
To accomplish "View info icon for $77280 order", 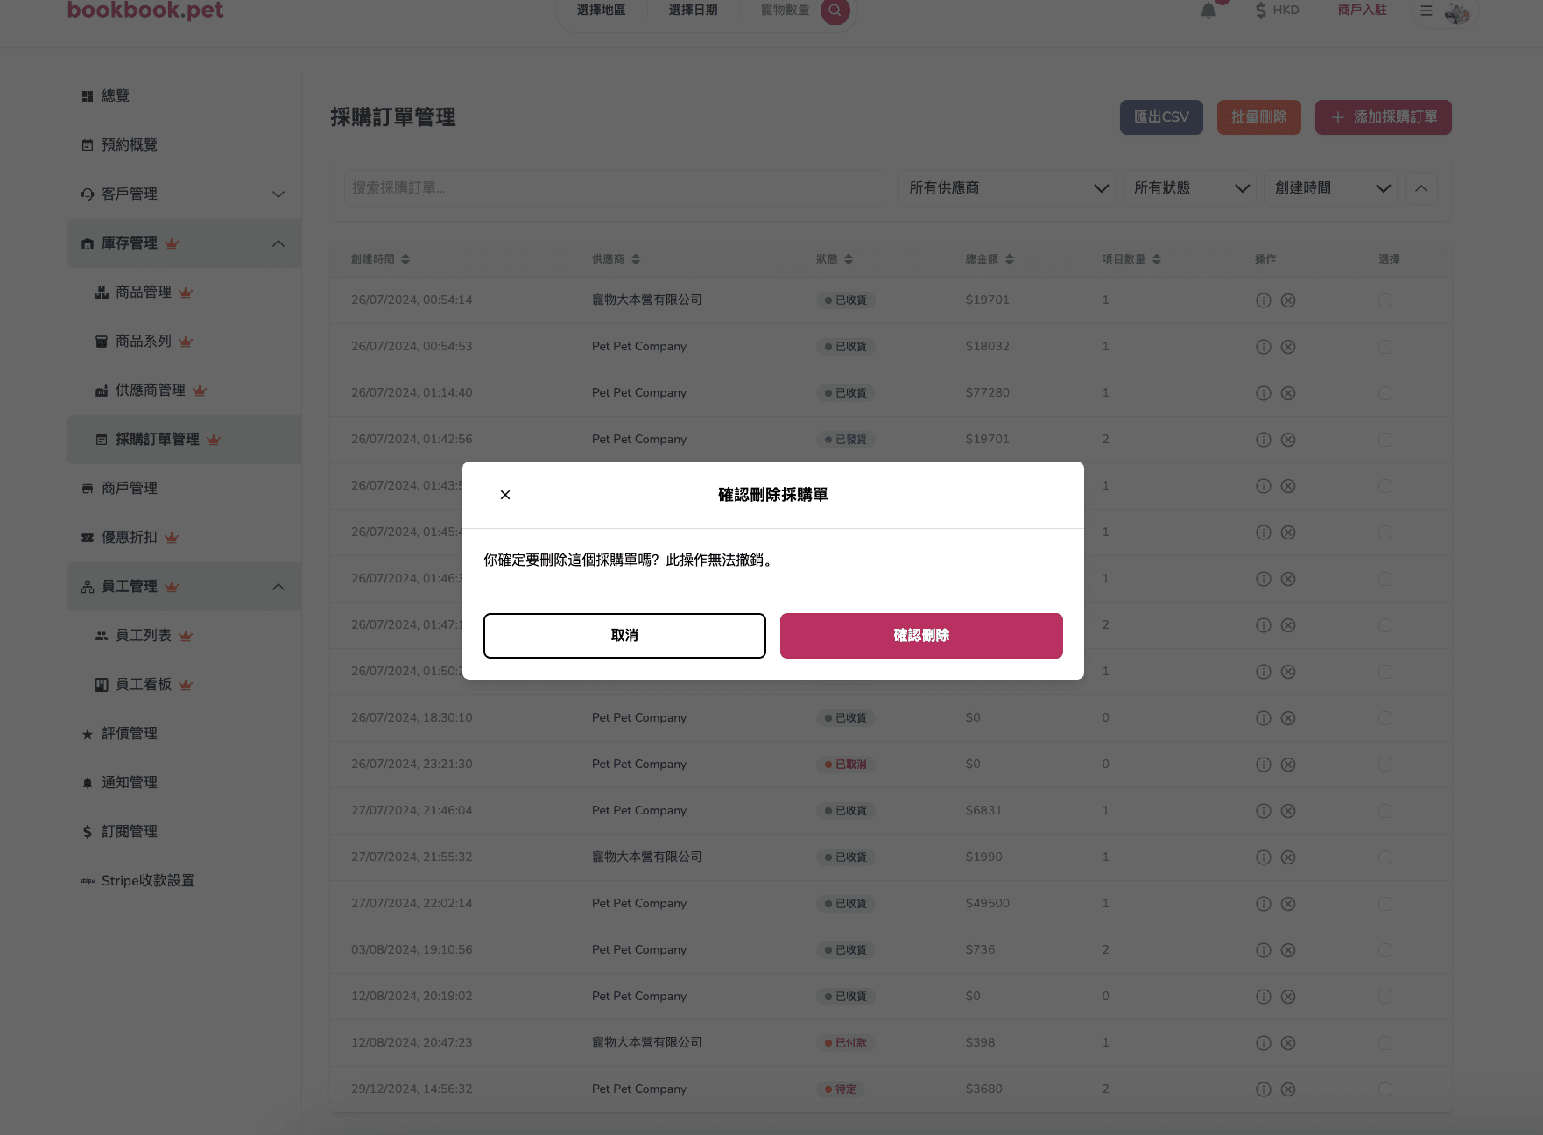I will point(1263,393).
